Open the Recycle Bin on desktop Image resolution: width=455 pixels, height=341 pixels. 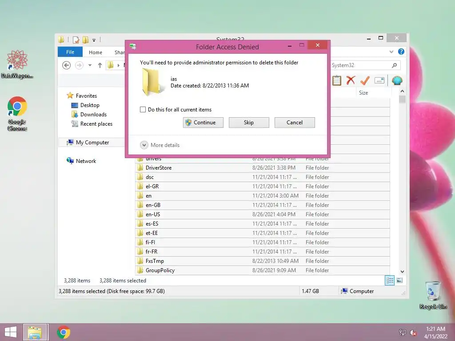coord(433,295)
